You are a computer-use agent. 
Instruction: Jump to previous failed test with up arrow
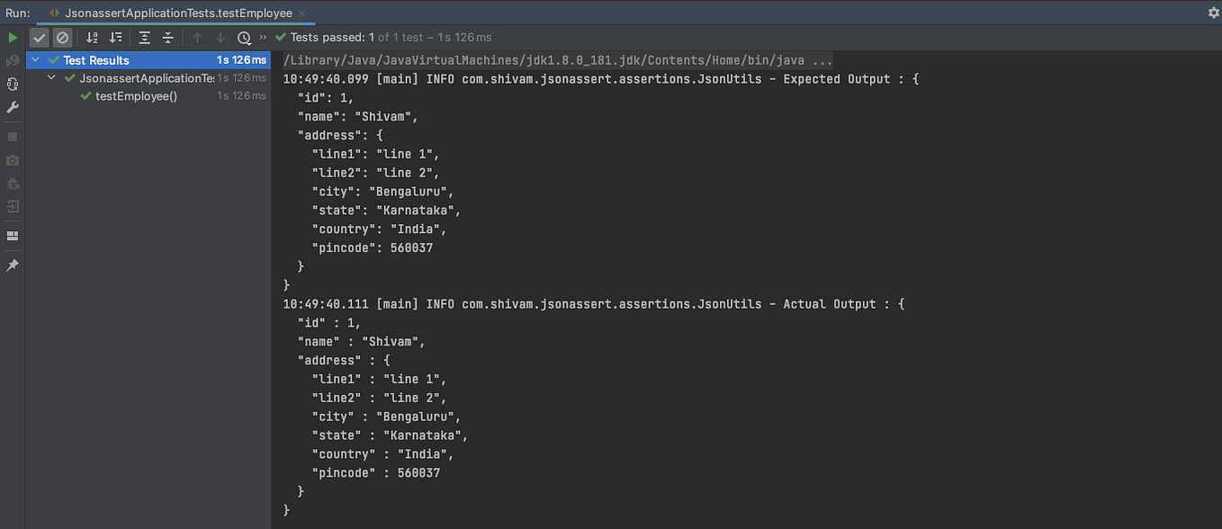196,39
